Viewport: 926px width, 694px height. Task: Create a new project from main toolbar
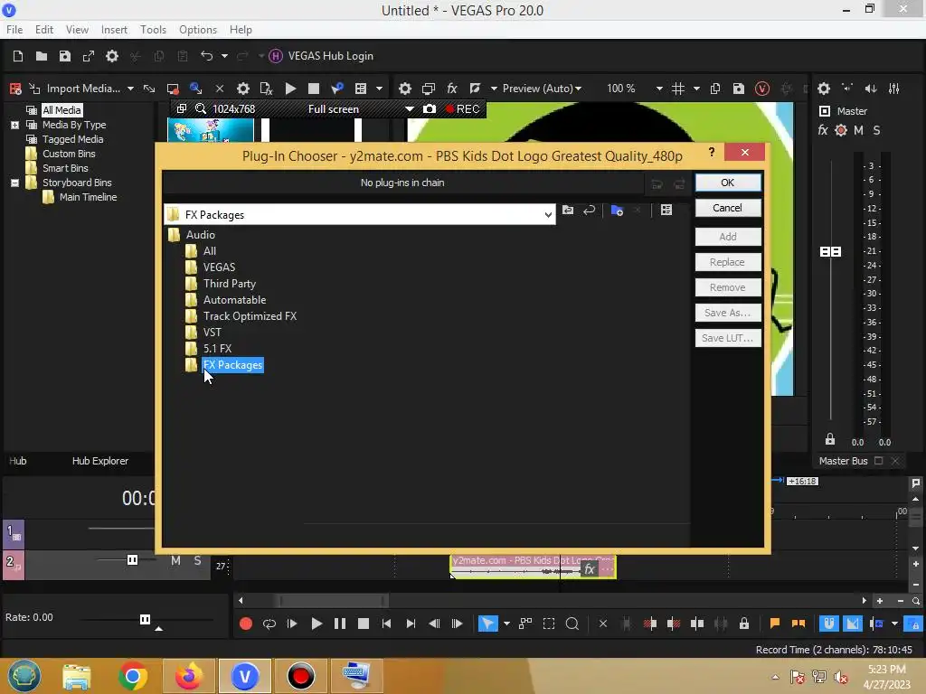point(18,56)
